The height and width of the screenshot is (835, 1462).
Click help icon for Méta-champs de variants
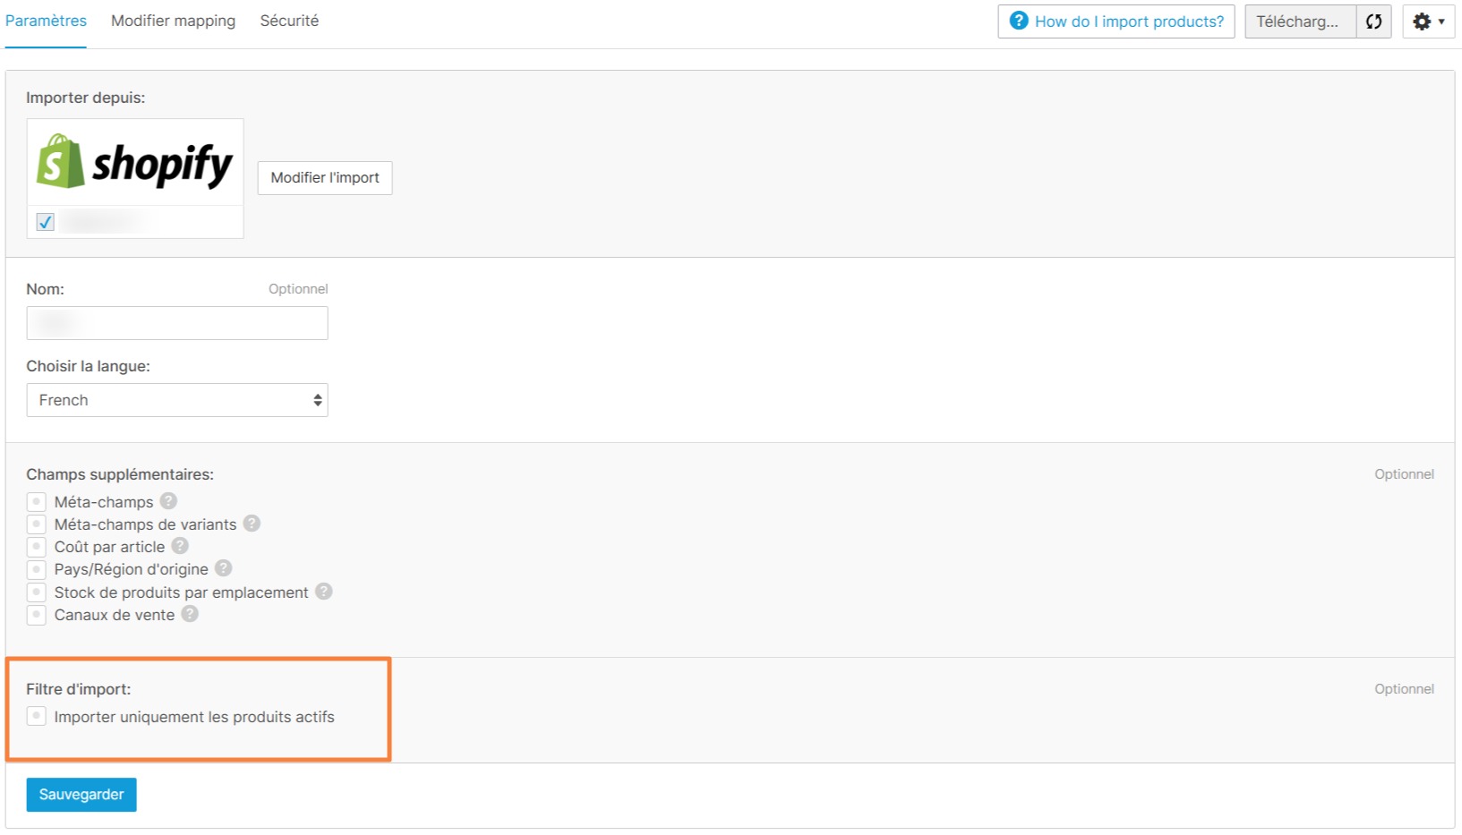[x=252, y=524]
